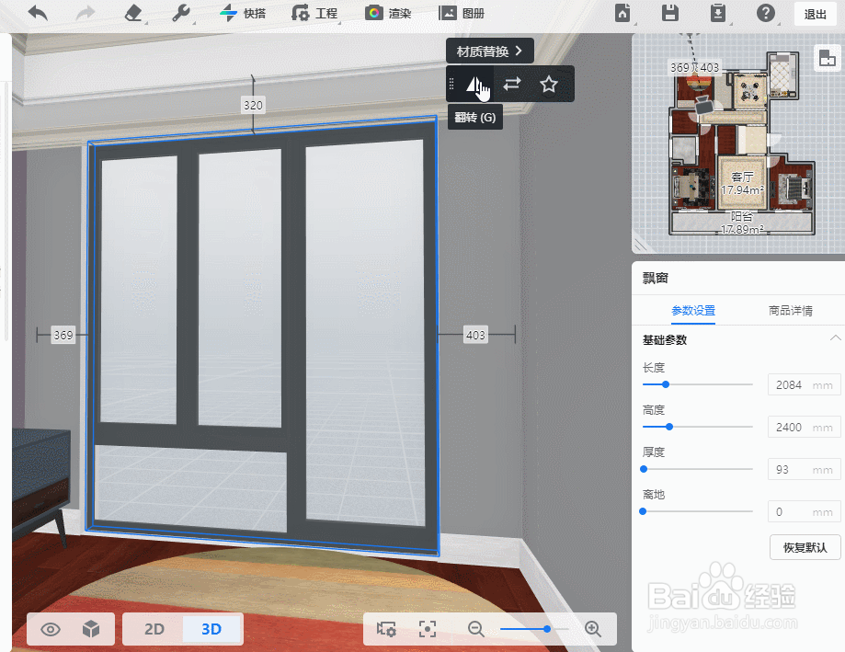Open the home file icon
This screenshot has height=652, width=845.
622,13
